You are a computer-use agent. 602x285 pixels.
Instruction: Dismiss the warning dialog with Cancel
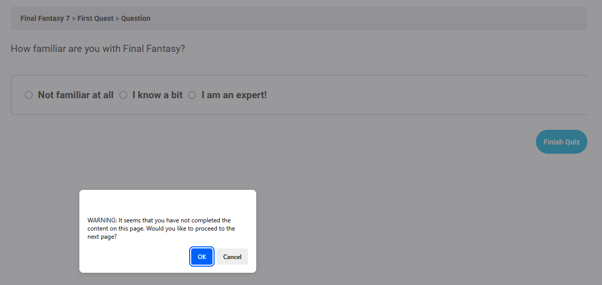pyautogui.click(x=232, y=256)
